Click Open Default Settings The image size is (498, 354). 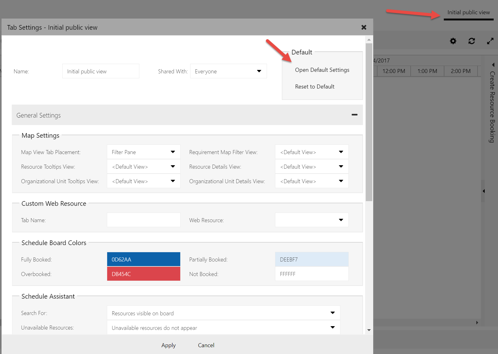click(x=322, y=70)
